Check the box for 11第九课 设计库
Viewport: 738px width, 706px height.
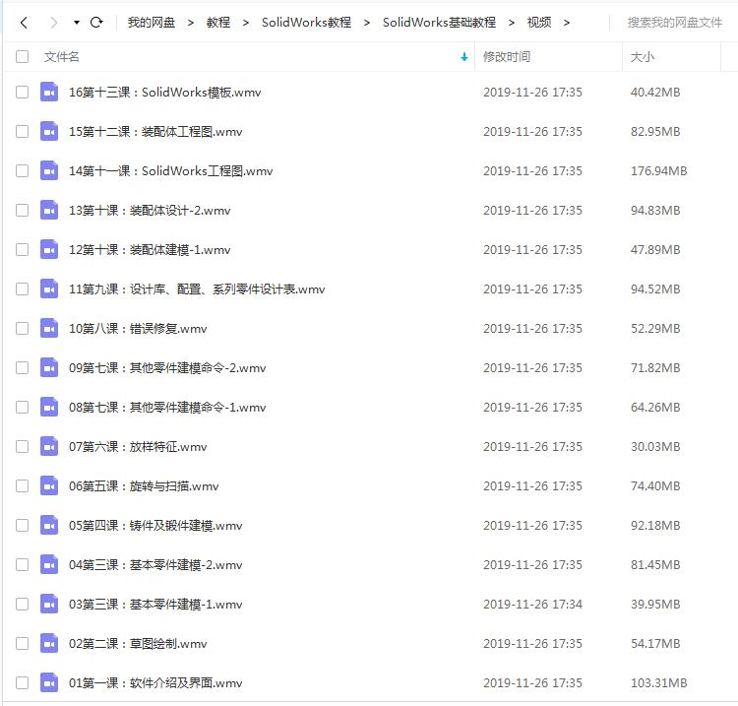(22, 289)
